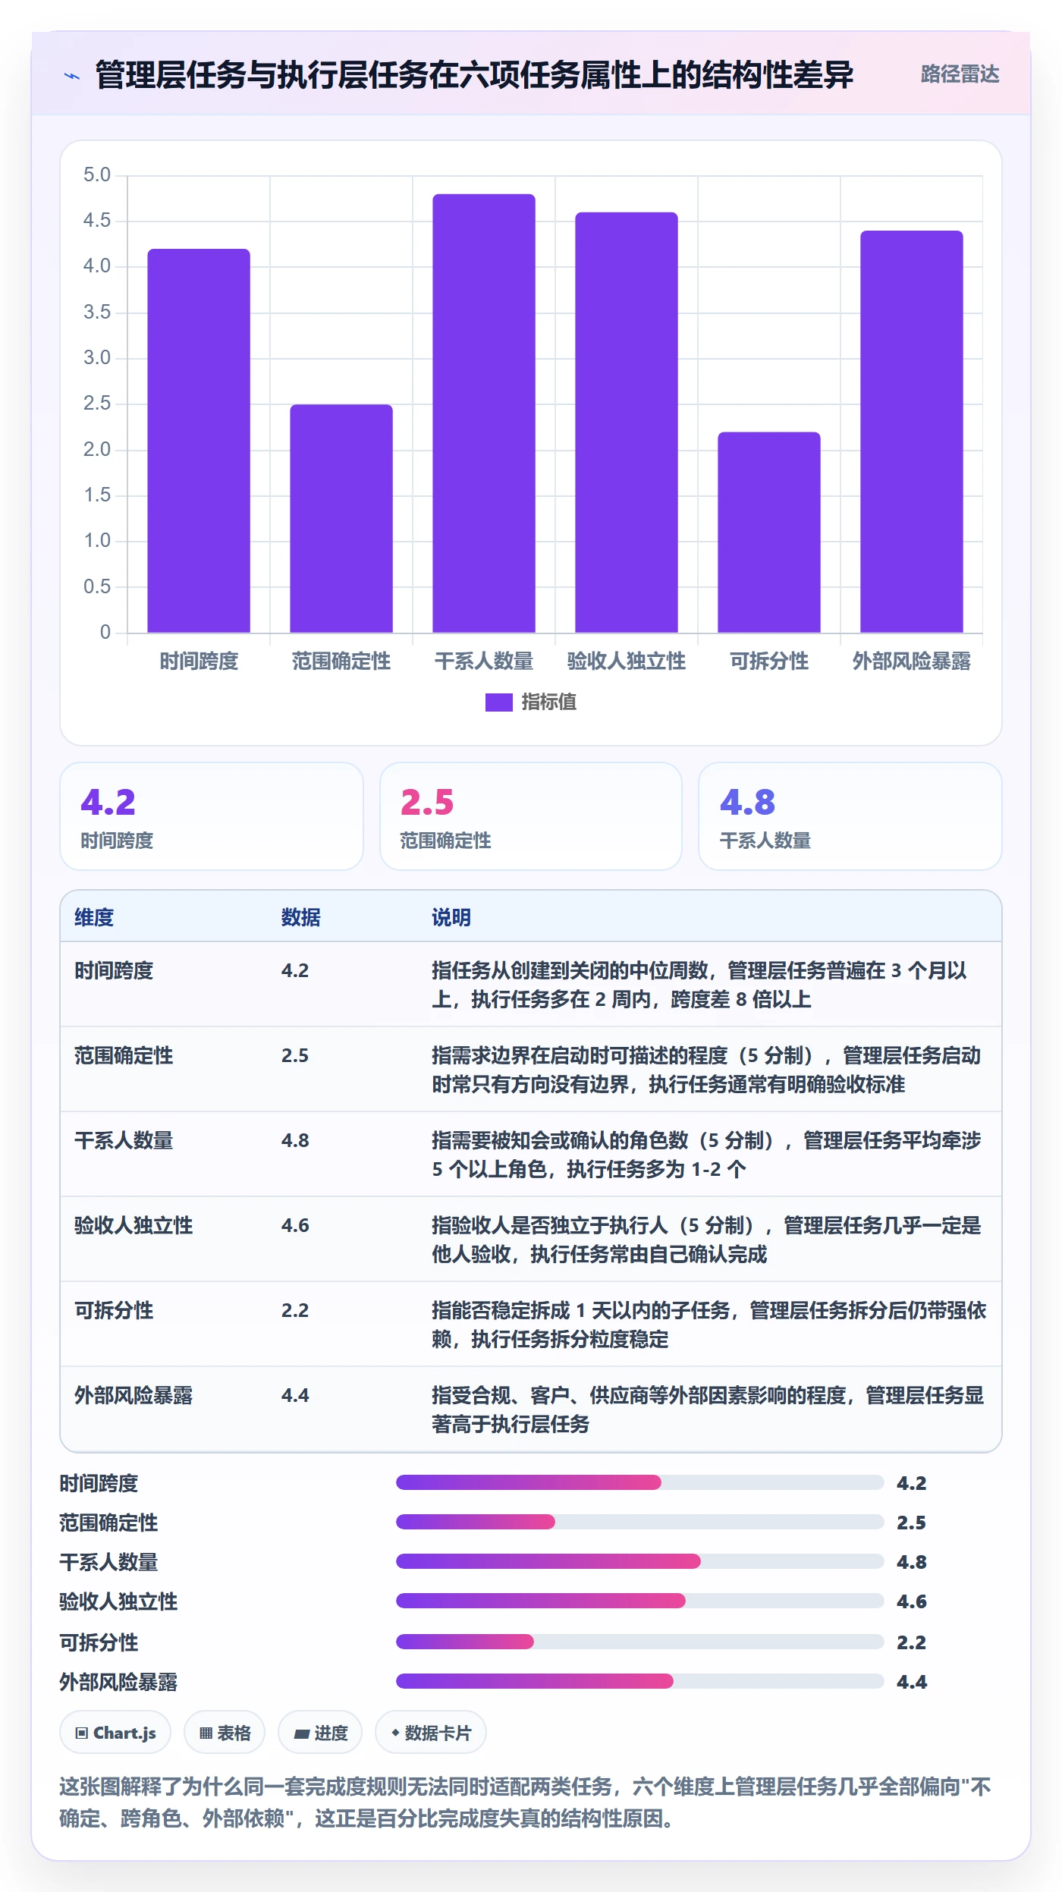
Task: Click the 时间跨度 bar in the chart
Action: pyautogui.click(x=199, y=441)
